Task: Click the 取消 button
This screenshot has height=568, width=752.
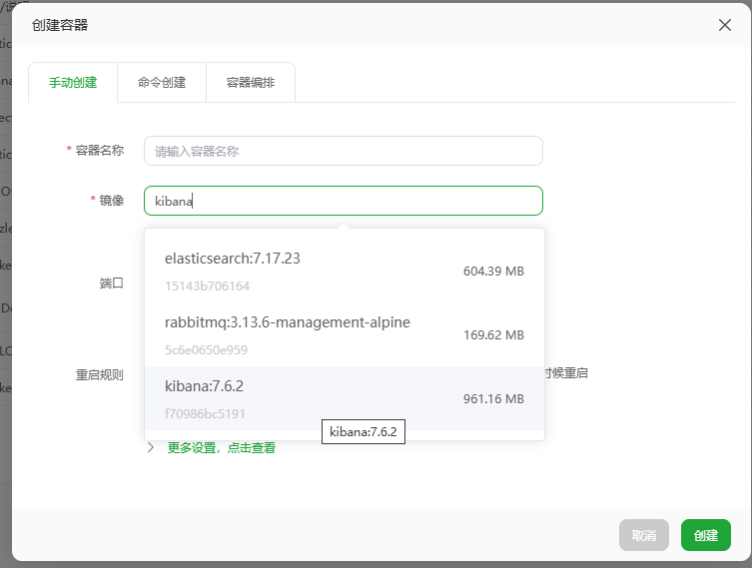Action: (x=643, y=535)
